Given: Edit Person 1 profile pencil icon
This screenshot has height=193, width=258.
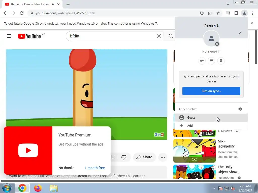Looking at the screenshot, I should coord(240,33).
